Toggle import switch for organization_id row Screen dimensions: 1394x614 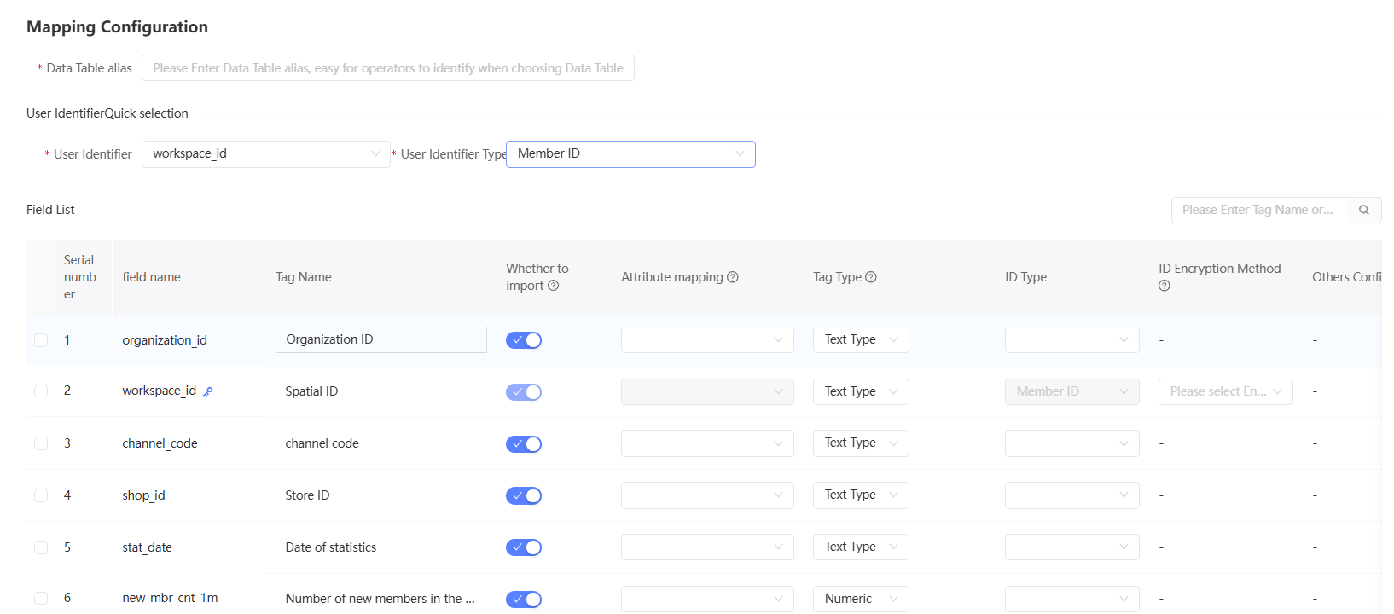point(523,340)
